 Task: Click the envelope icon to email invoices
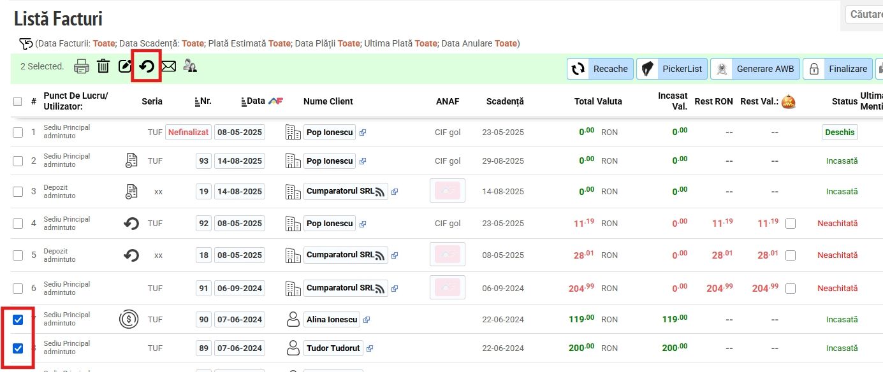pos(168,66)
